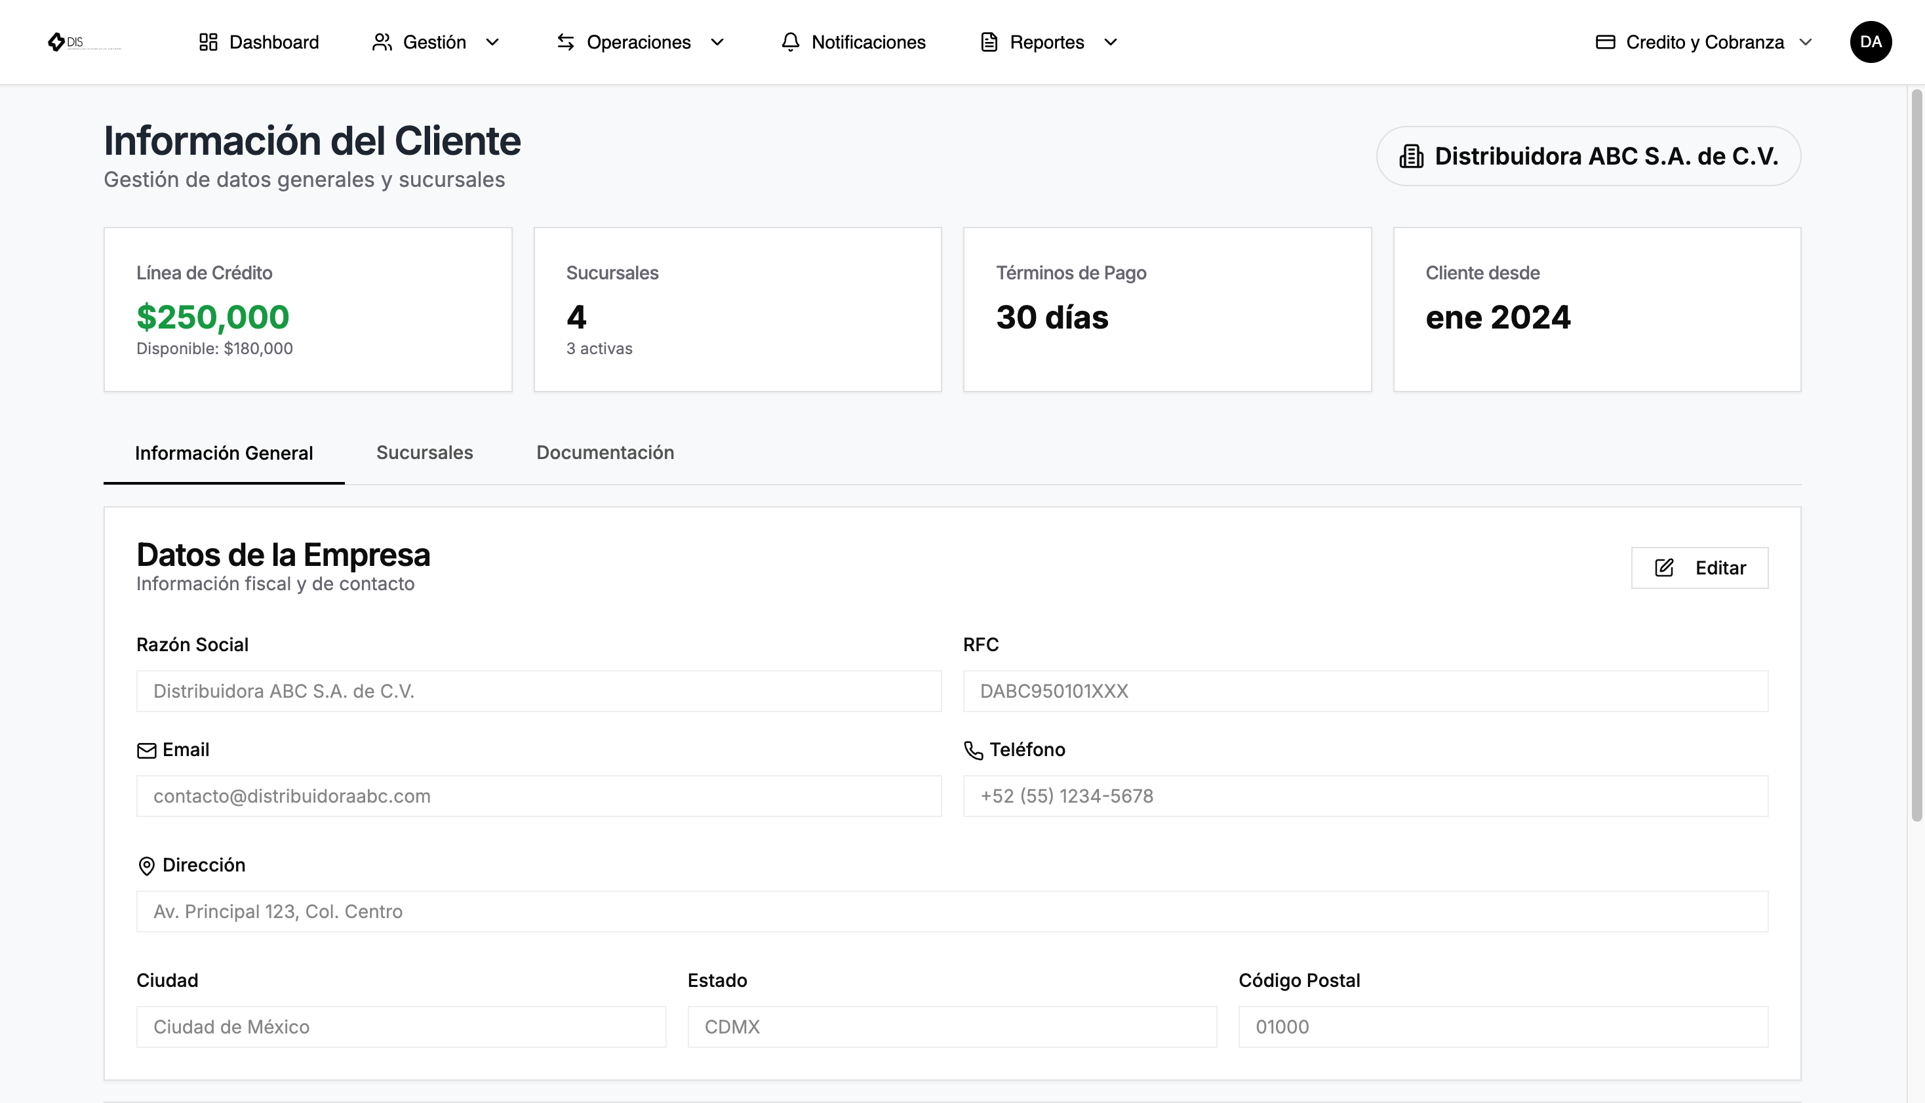Click the Operaciones swap arrows icon
This screenshot has width=1925, height=1103.
566,42
